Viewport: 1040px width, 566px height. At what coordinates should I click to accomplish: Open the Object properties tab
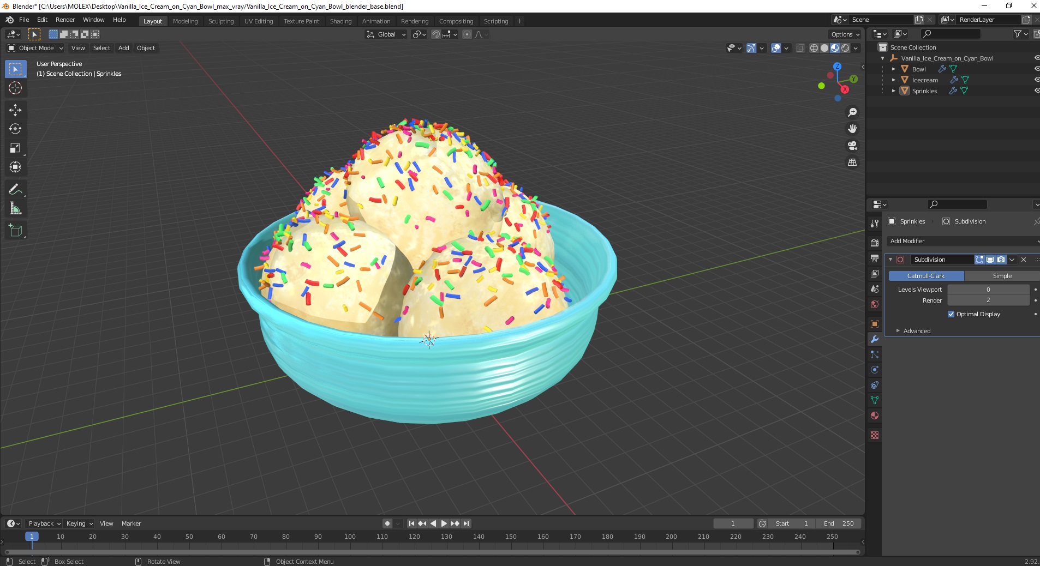click(875, 324)
